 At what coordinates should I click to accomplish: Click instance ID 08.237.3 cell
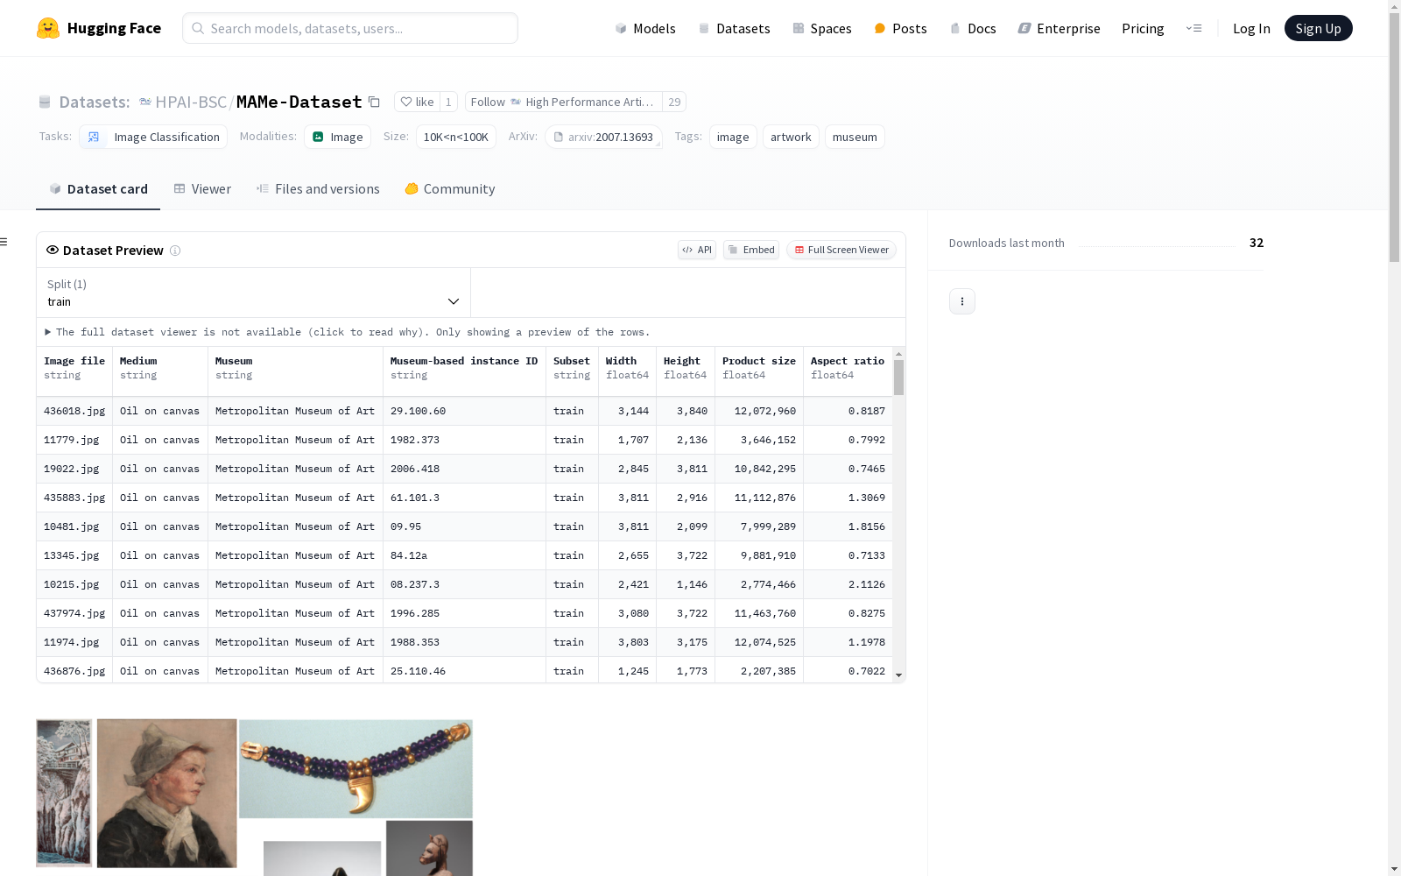click(464, 584)
